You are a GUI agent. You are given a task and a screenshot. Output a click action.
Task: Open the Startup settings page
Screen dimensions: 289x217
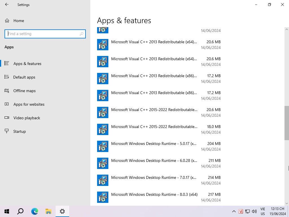(19, 131)
